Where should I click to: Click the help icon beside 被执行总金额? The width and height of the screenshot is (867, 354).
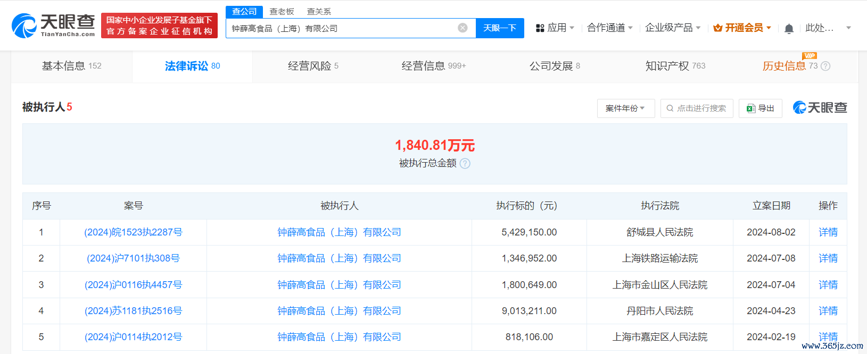465,163
